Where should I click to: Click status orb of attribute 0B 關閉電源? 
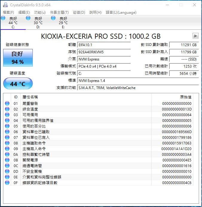[7, 160]
